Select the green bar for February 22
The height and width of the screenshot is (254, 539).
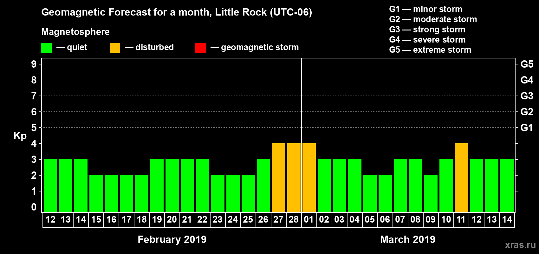[203, 186]
